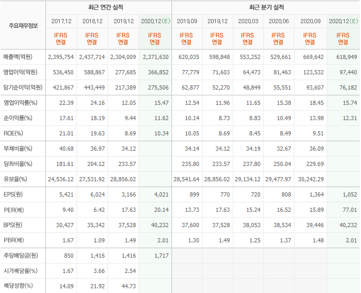Click the net income value 421,867

click(63, 87)
